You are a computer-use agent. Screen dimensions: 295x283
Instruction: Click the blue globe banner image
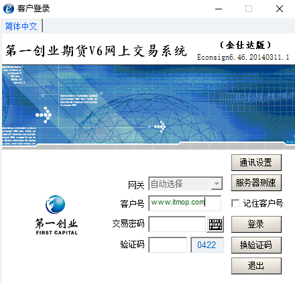(x=148, y=107)
